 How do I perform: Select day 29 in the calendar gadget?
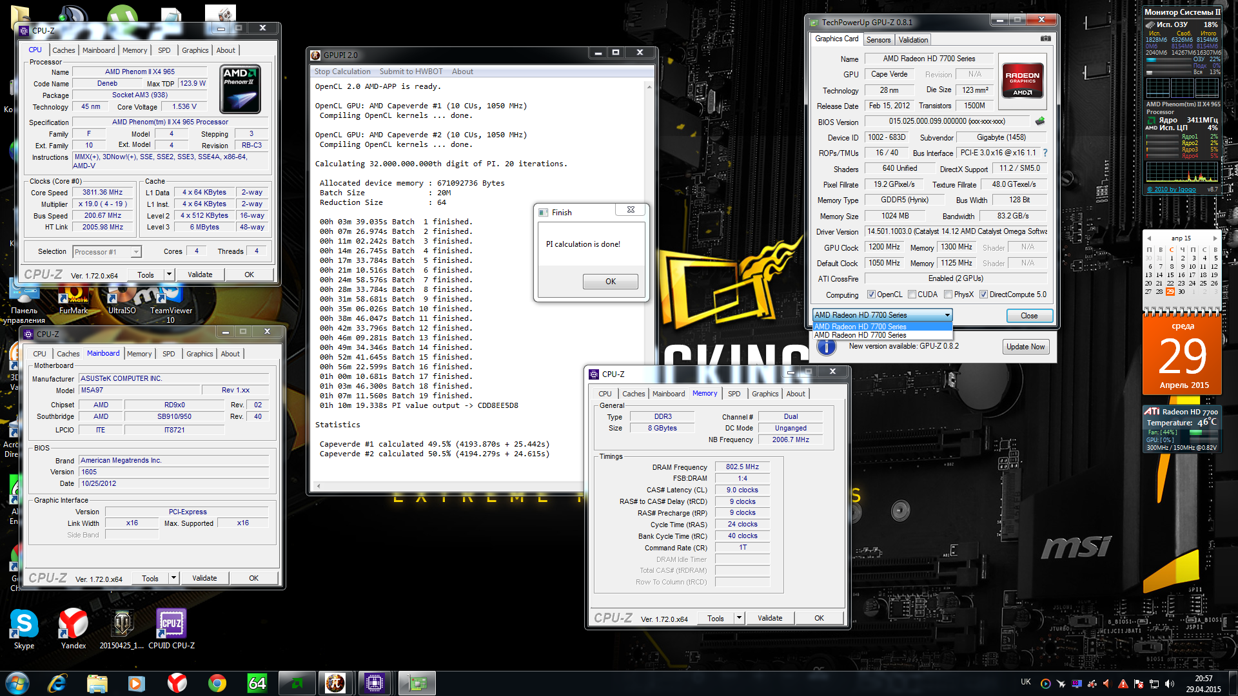click(1170, 291)
